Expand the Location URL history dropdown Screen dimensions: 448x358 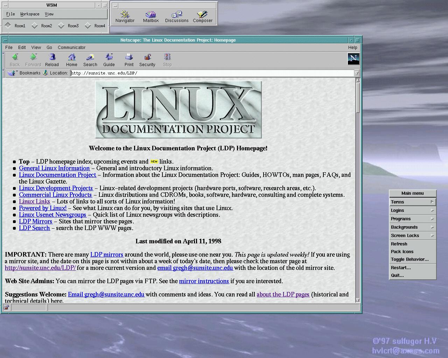357,73
